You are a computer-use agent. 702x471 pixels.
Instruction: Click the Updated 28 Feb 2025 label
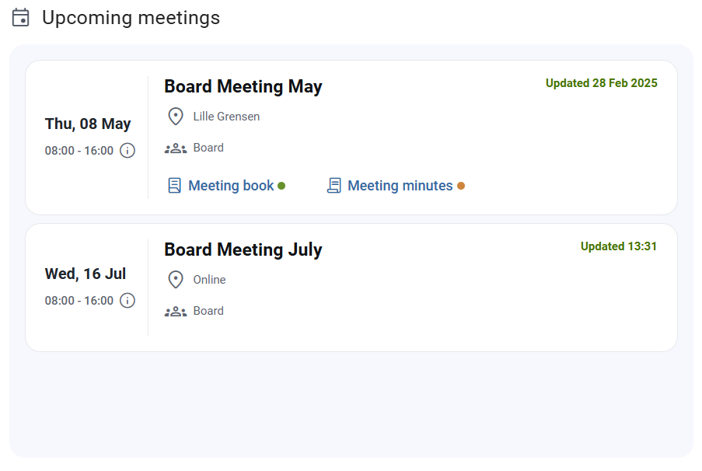point(601,83)
